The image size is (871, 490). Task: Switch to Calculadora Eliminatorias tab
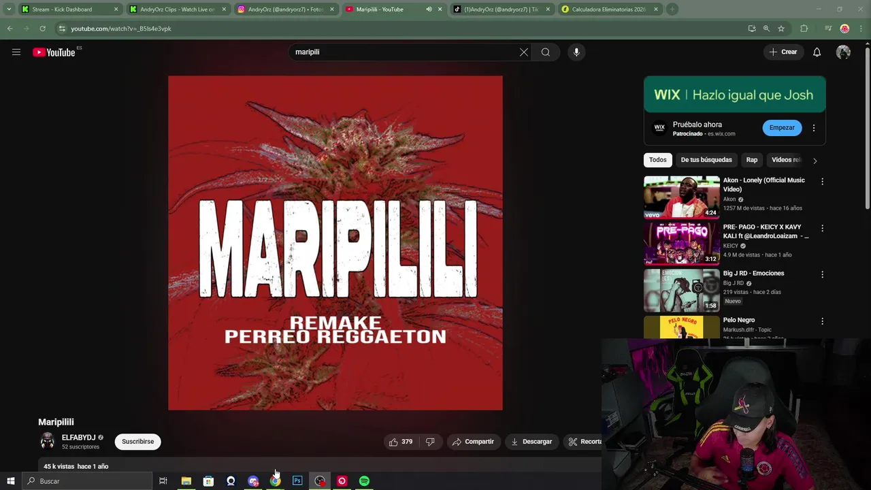click(610, 10)
